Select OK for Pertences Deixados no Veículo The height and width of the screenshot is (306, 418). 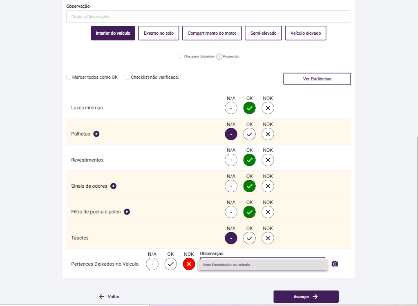pyautogui.click(x=170, y=264)
